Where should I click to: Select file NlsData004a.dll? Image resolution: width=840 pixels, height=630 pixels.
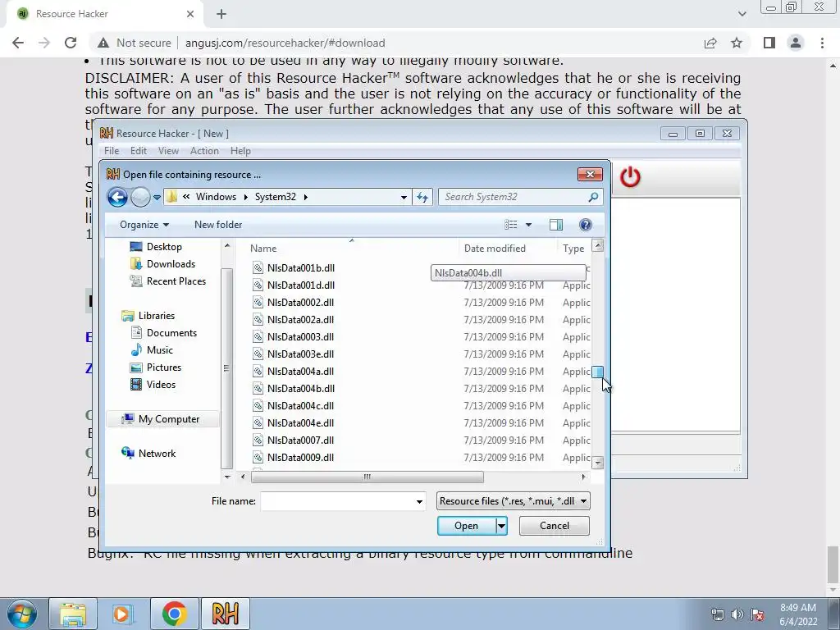click(300, 371)
